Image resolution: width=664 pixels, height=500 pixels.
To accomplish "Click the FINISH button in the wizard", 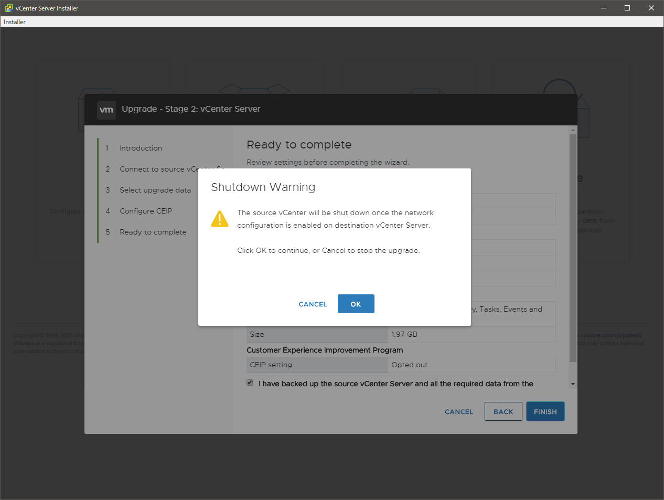I will click(545, 412).
